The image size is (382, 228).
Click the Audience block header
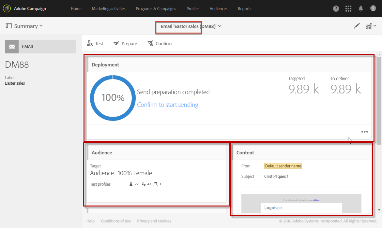[157, 152]
